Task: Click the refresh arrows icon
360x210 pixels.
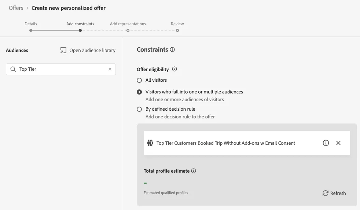Action: [x=325, y=193]
